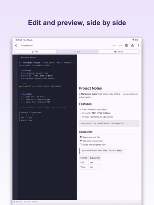
Task: Open the share icon
Action: (133, 45)
